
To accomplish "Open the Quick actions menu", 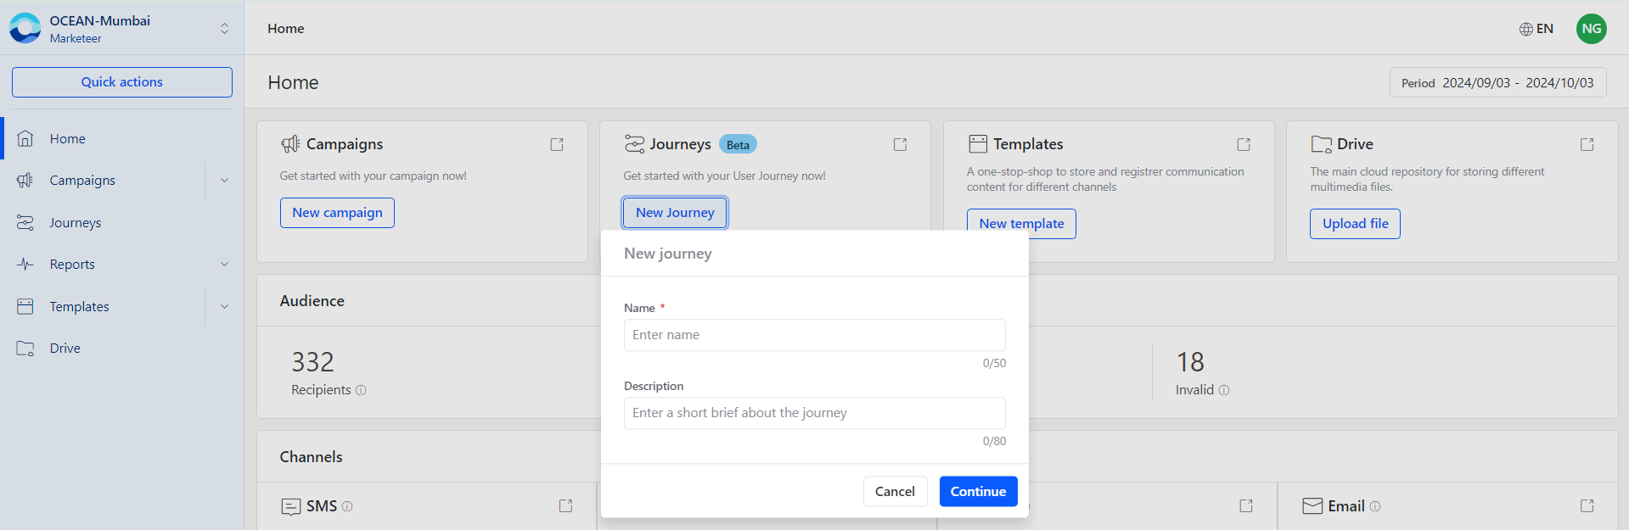I will (x=122, y=82).
